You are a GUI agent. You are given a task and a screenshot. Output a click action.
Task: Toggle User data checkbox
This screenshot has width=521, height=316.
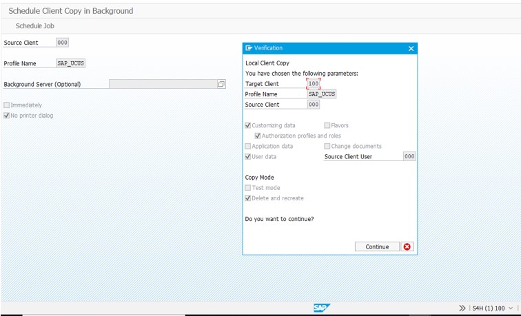point(248,157)
